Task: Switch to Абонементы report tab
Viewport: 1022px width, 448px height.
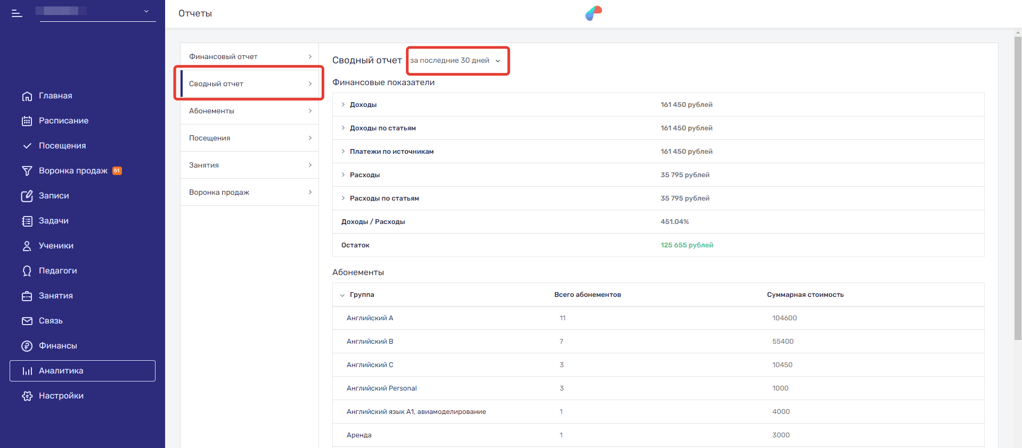Action: pyautogui.click(x=249, y=111)
